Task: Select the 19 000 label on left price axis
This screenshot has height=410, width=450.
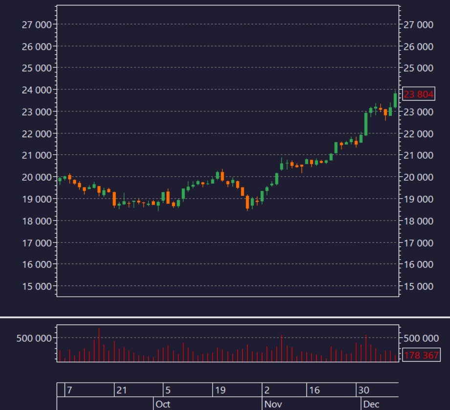Action: click(x=37, y=199)
